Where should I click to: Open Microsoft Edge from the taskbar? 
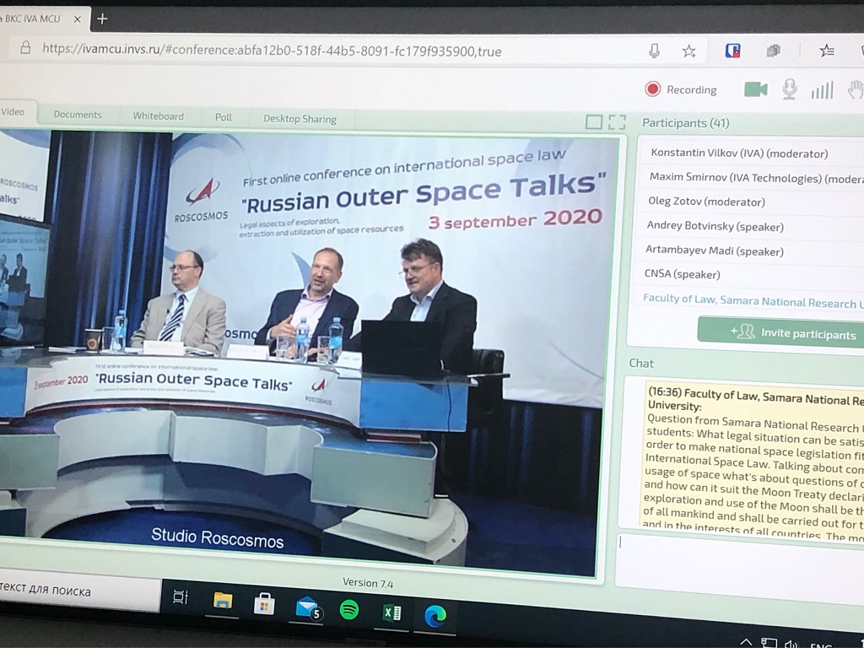435,617
